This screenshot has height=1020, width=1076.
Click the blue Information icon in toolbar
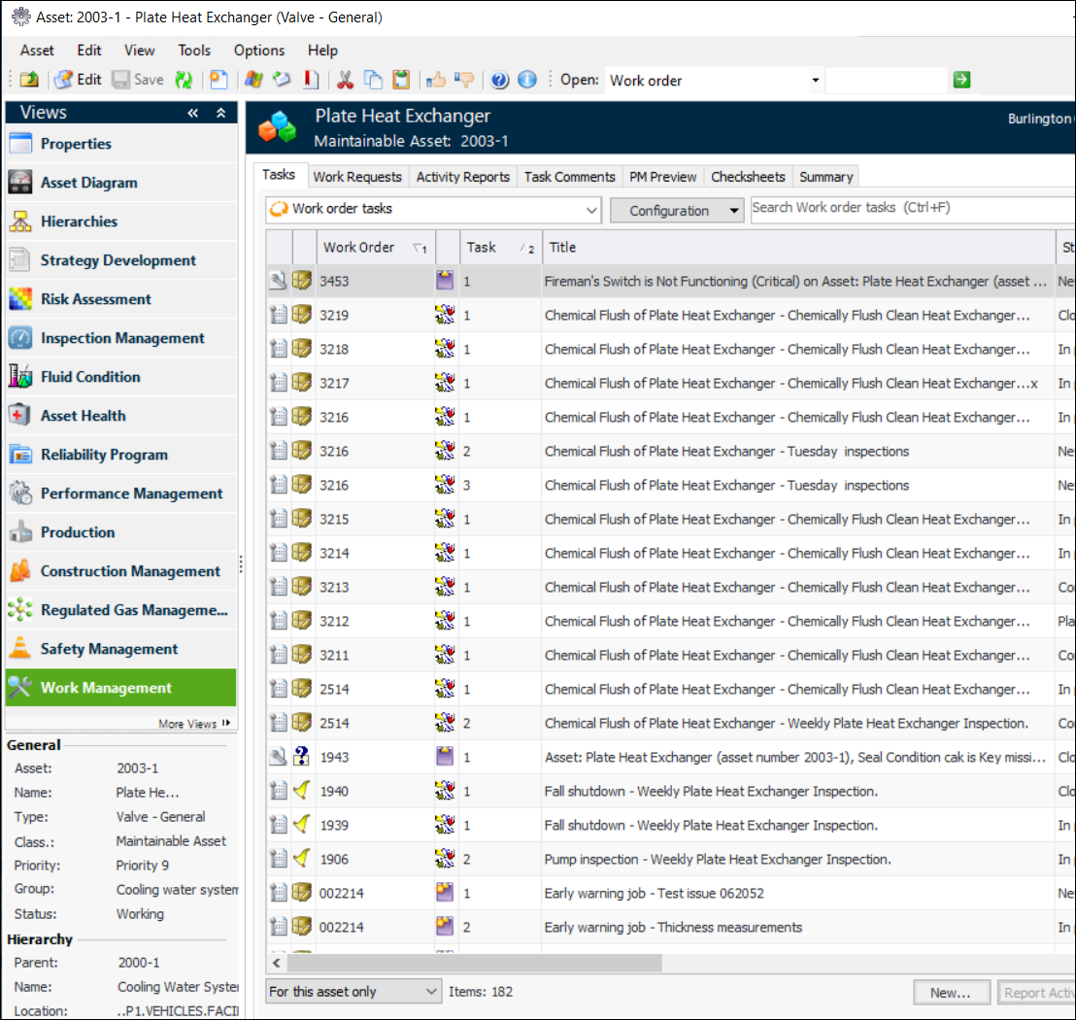click(x=527, y=80)
